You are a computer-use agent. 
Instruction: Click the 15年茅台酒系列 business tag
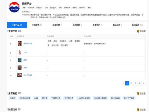point(84,98)
